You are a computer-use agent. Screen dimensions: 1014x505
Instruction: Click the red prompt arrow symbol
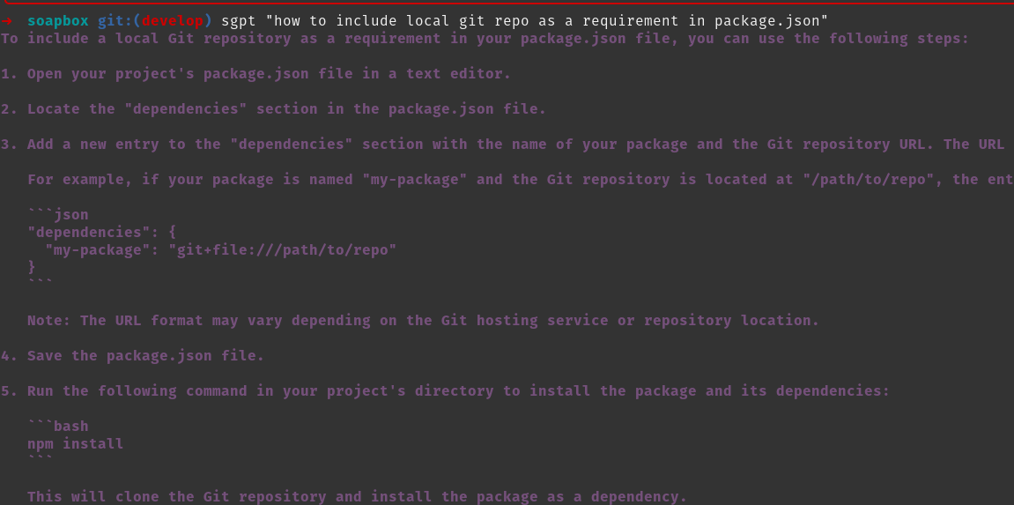tap(7, 20)
